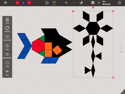Select the blue number 3 swatch
The image size is (125, 94).
click(23, 3)
